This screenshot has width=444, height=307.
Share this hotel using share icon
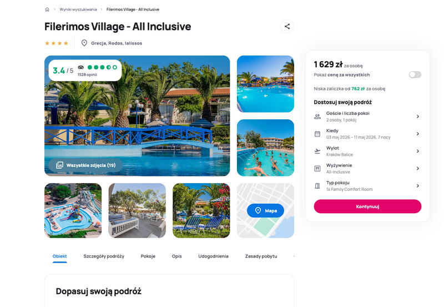(287, 27)
